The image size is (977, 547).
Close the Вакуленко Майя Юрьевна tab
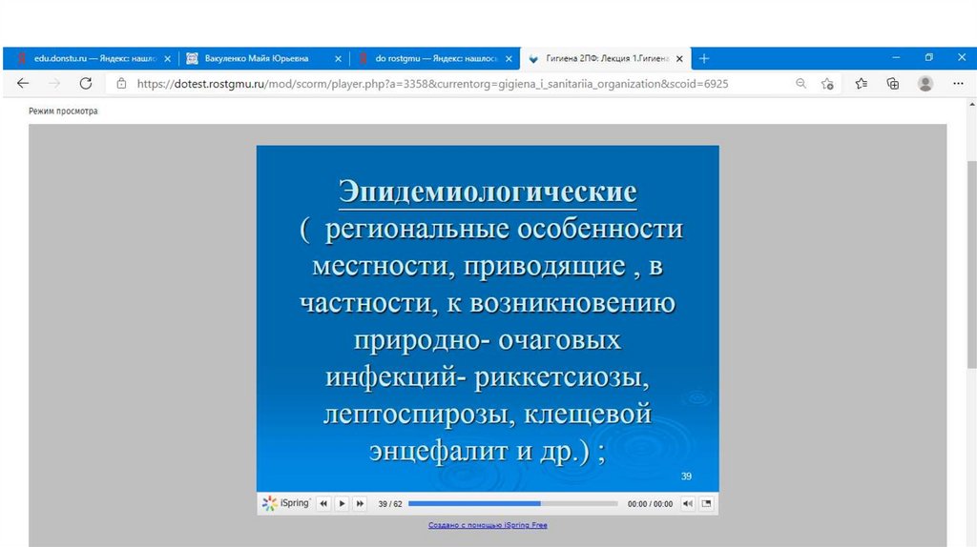[339, 58]
